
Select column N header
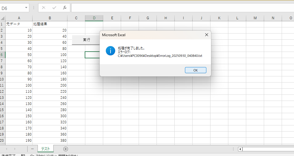[x=273, y=18]
